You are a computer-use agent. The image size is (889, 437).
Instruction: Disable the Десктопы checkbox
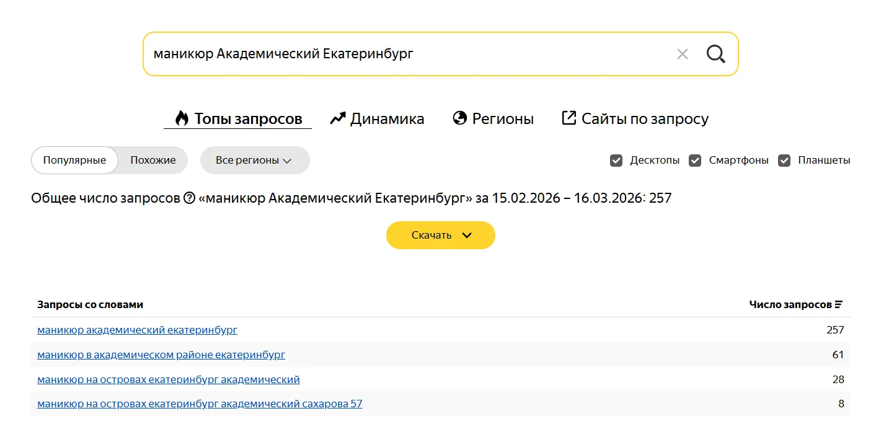(616, 160)
